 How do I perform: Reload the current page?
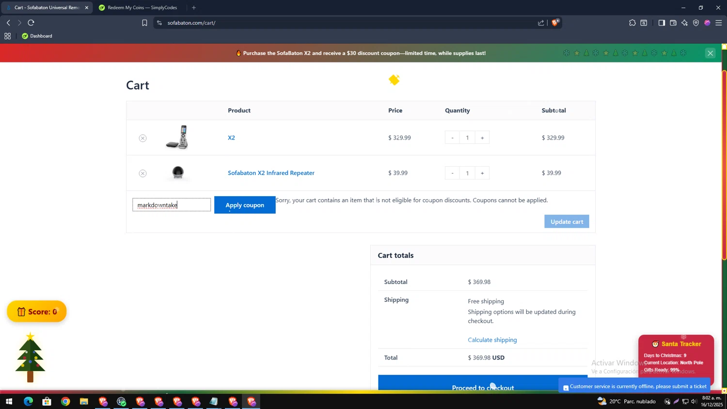point(31,23)
